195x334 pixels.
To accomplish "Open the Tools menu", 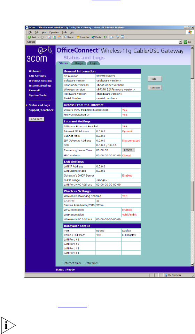I will coord(64,33).
